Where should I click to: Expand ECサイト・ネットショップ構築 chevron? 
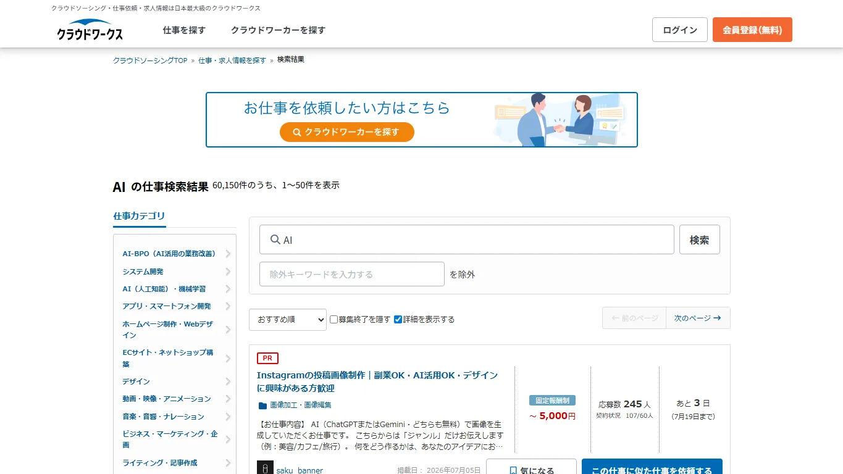228,359
